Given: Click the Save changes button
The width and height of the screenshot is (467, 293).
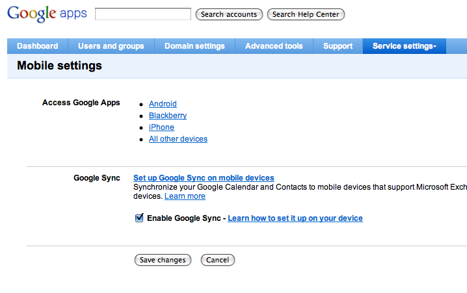Looking at the screenshot, I should coord(163,260).
